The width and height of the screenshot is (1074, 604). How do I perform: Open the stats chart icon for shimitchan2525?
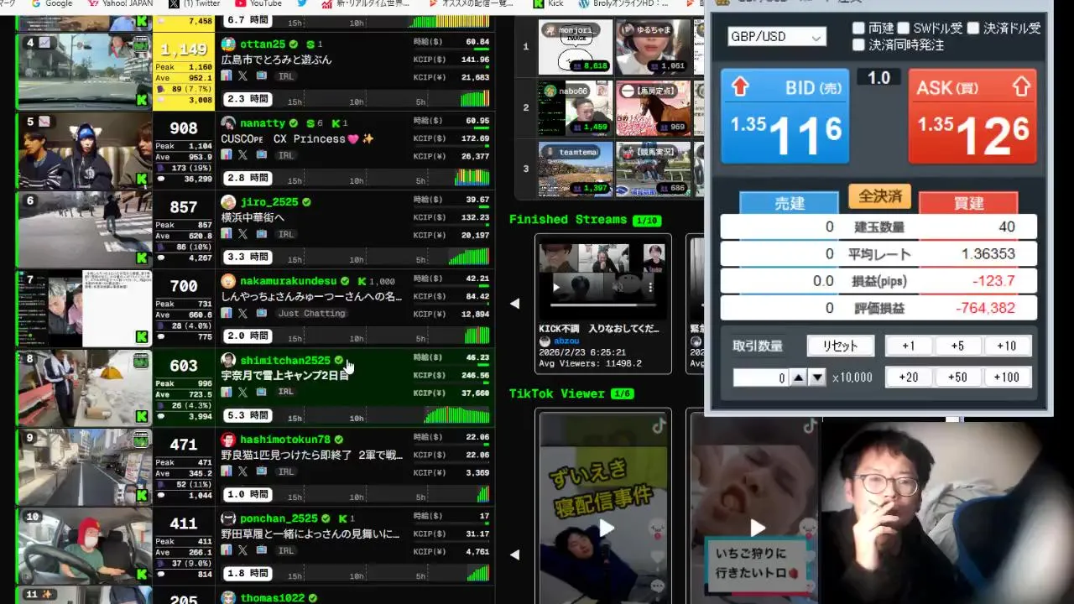(227, 392)
